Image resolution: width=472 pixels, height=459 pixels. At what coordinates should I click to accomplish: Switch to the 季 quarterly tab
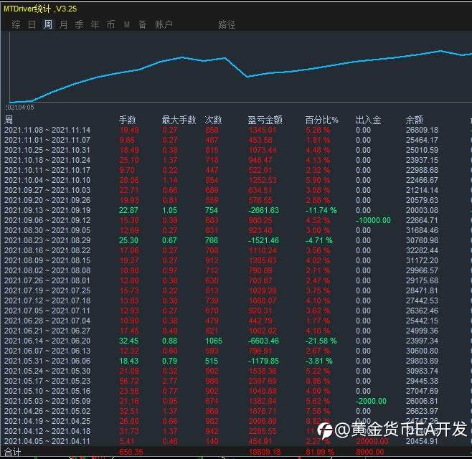click(x=79, y=24)
